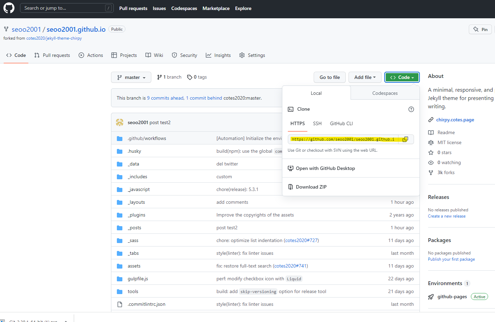Click the tools folder icon
The image size is (495, 322).
tap(120, 292)
